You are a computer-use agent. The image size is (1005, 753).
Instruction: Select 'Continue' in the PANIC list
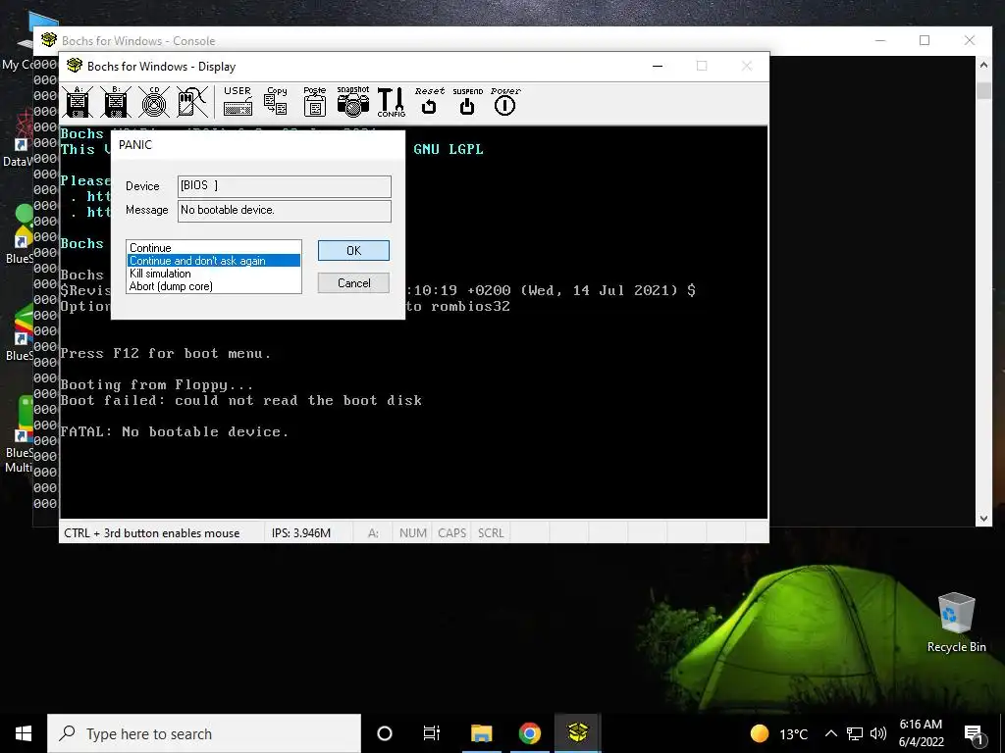pyautogui.click(x=214, y=248)
